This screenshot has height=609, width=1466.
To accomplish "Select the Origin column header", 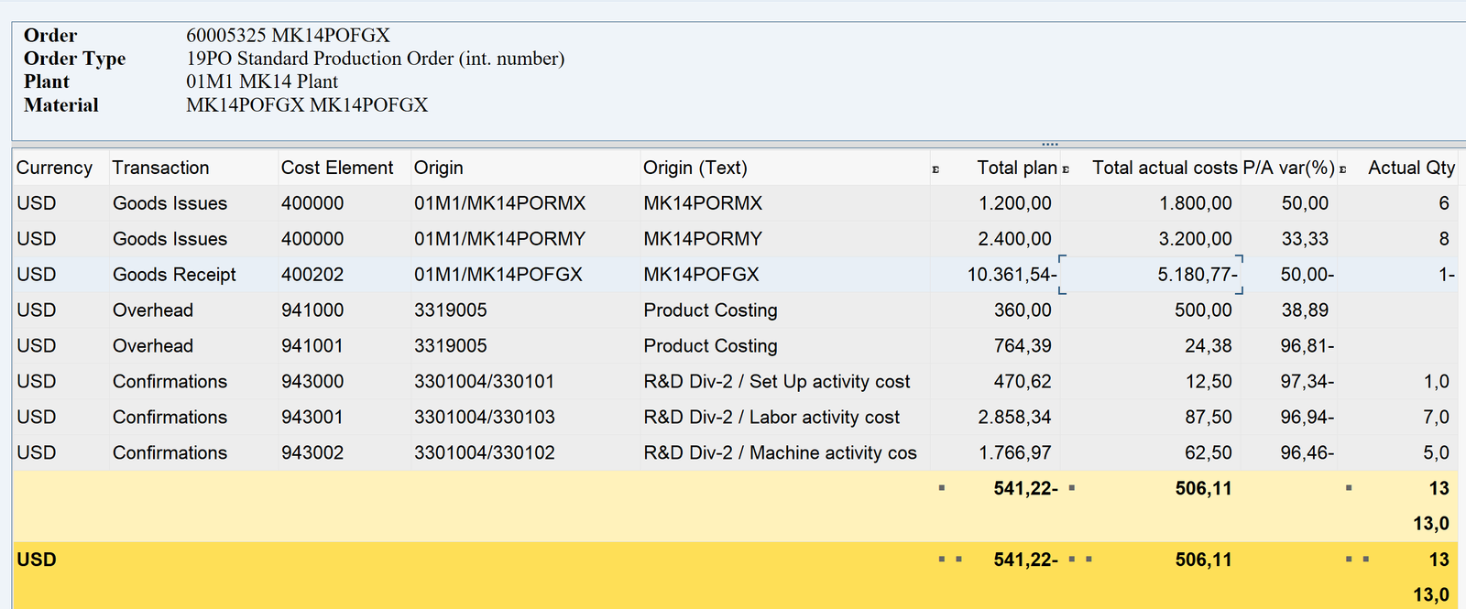I will click(x=438, y=168).
